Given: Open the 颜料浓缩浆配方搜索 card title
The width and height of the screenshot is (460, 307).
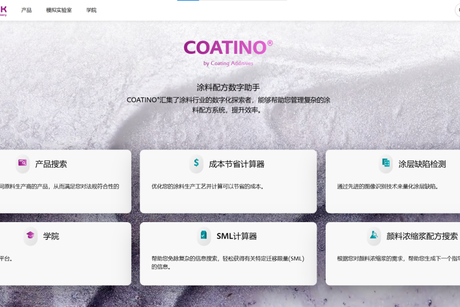Looking at the screenshot, I should click(x=422, y=236).
